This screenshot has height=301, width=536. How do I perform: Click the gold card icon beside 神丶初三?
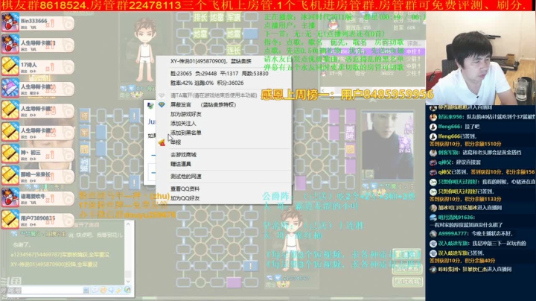pos(10,154)
